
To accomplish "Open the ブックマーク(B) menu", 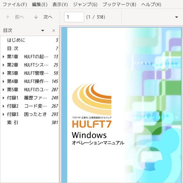I will (119, 5).
